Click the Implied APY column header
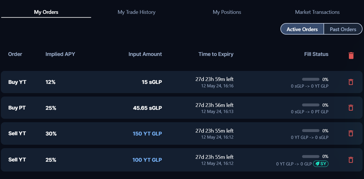Screen dimensions: 364x179 click(x=60, y=54)
